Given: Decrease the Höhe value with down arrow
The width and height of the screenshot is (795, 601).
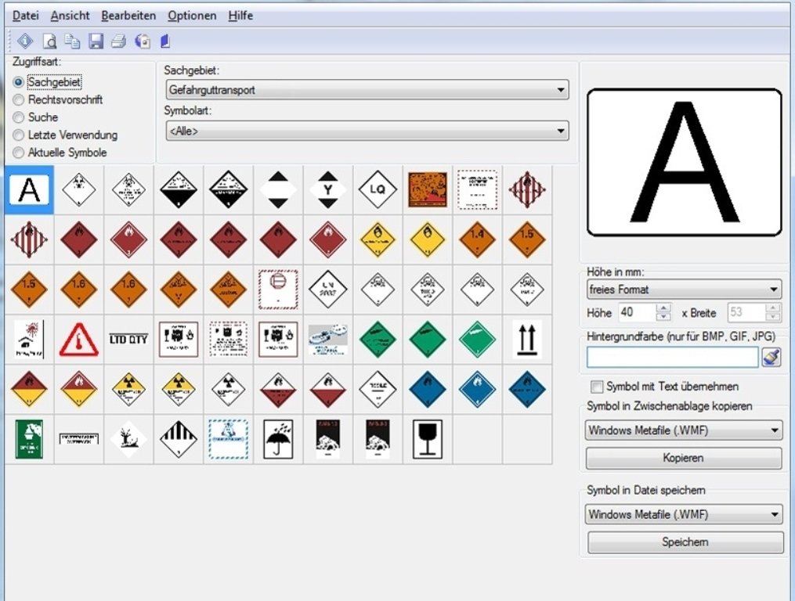Looking at the screenshot, I should pyautogui.click(x=663, y=317).
